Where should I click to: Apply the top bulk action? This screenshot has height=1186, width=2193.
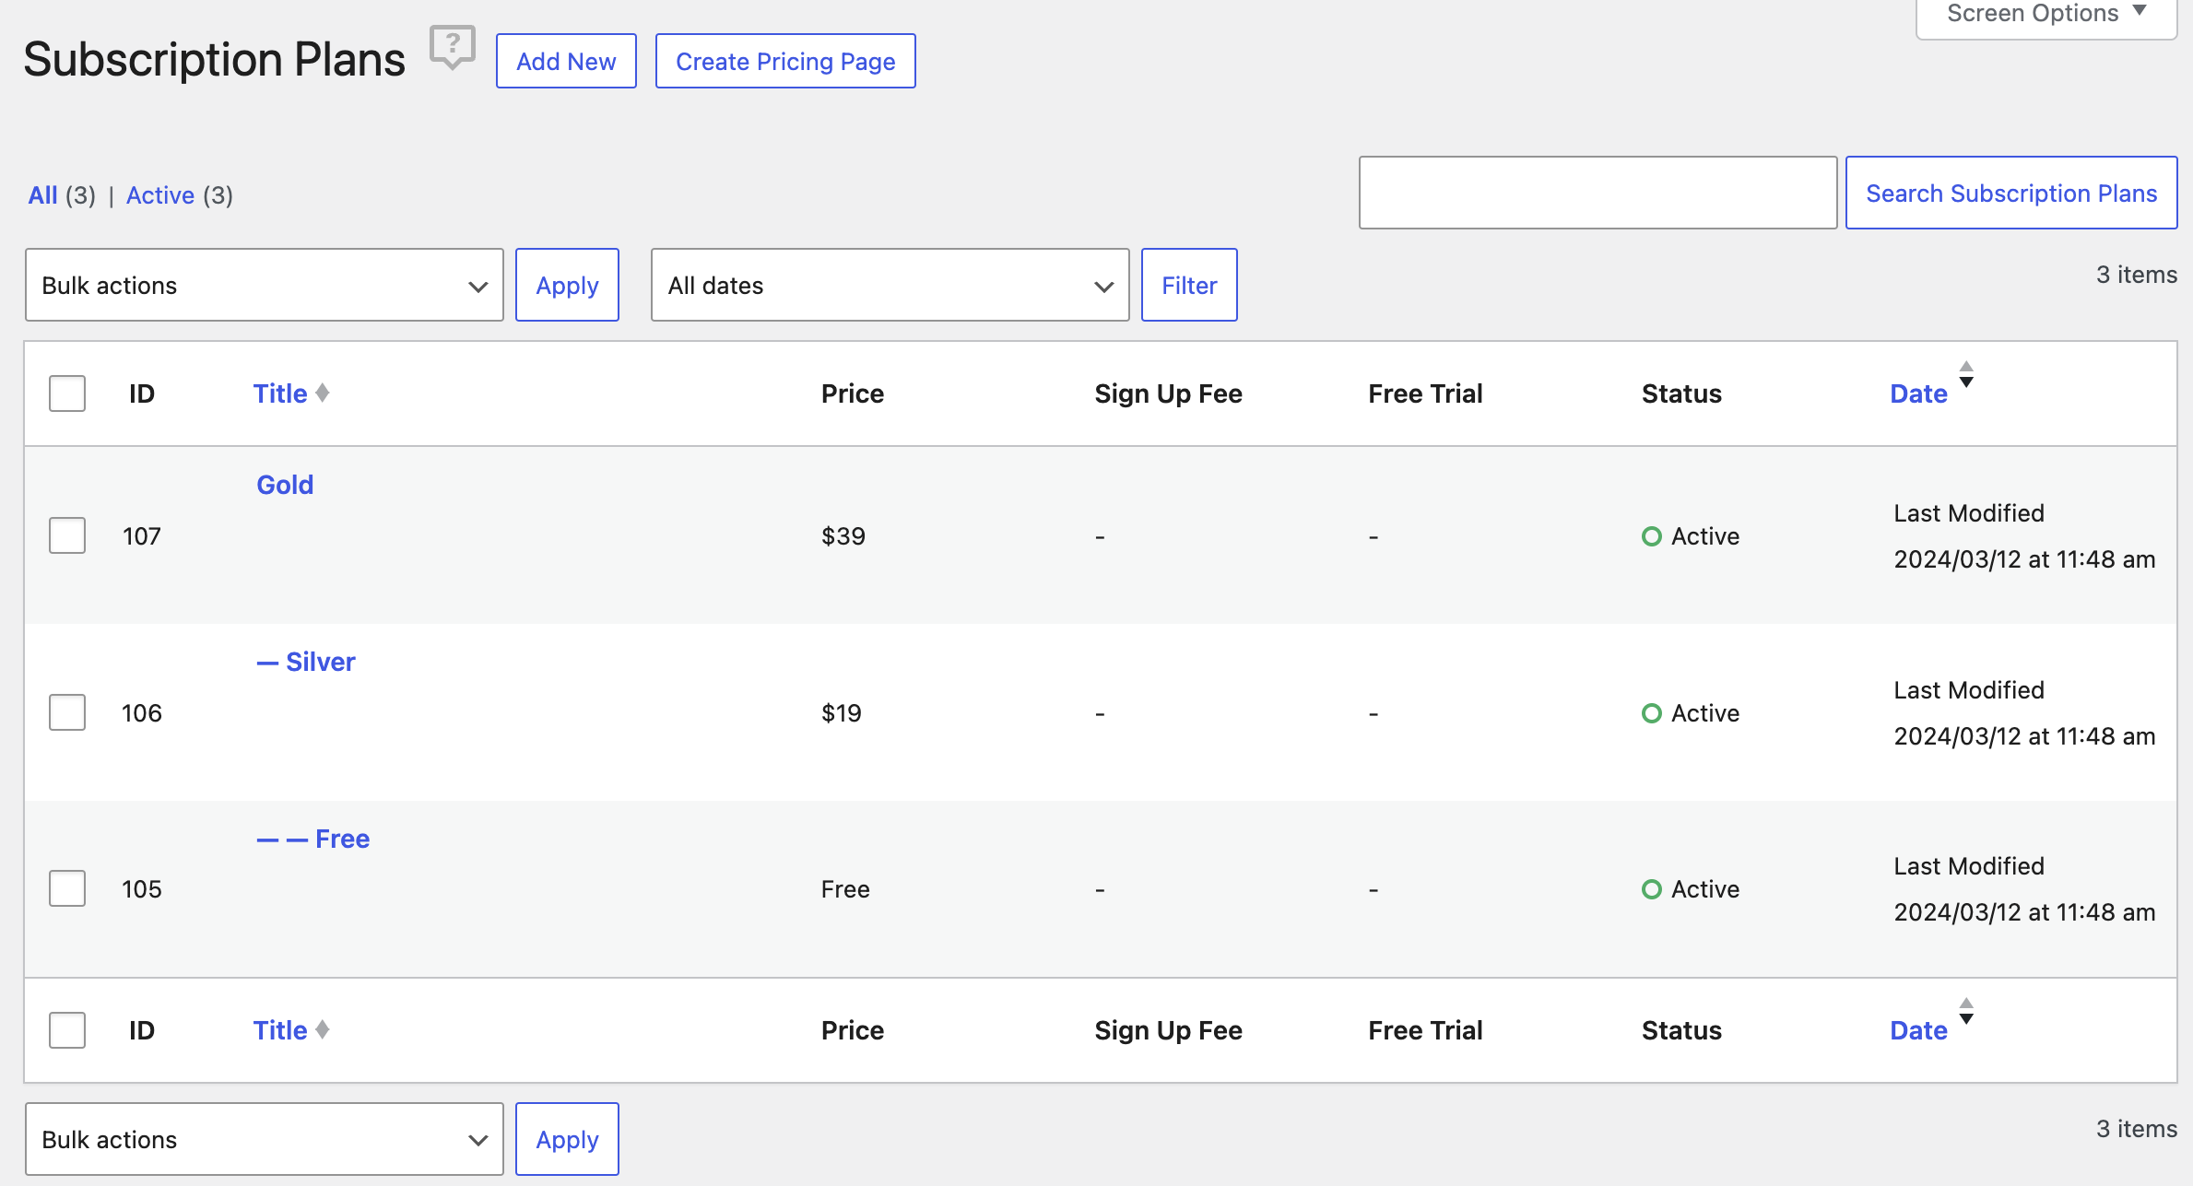[567, 285]
